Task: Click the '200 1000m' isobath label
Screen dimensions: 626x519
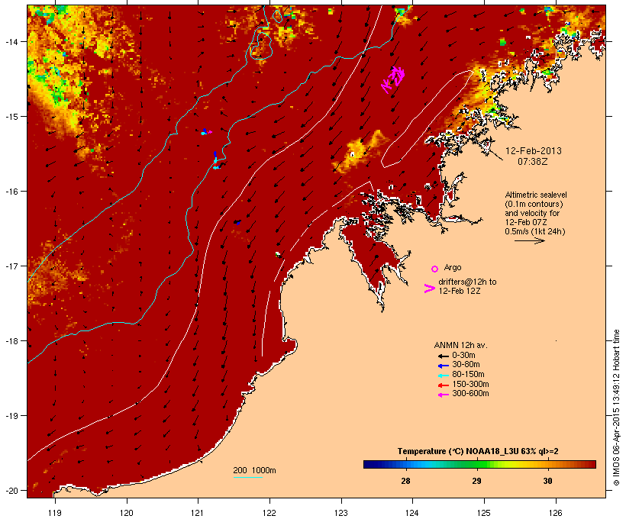Action: click(254, 470)
